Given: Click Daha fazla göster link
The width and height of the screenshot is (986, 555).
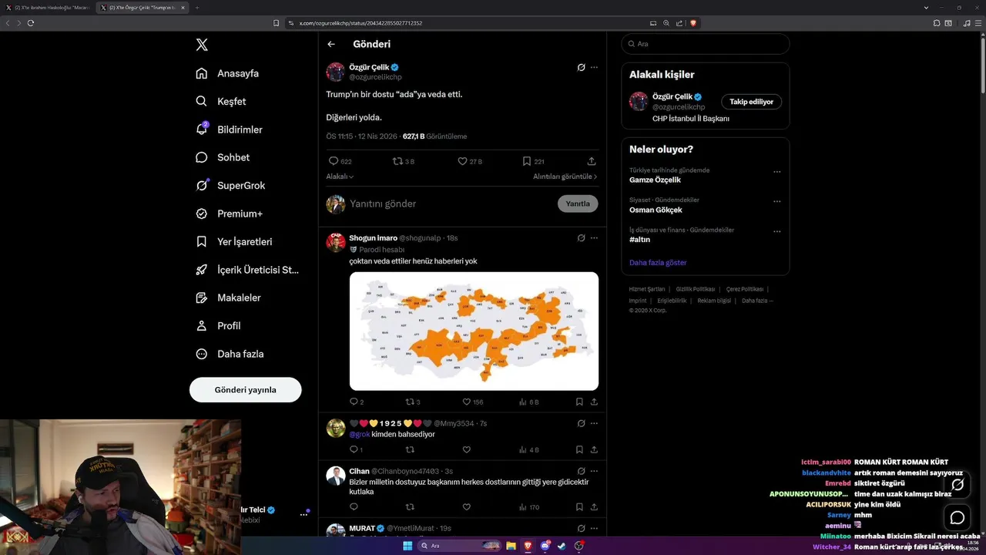Looking at the screenshot, I should 658,263.
